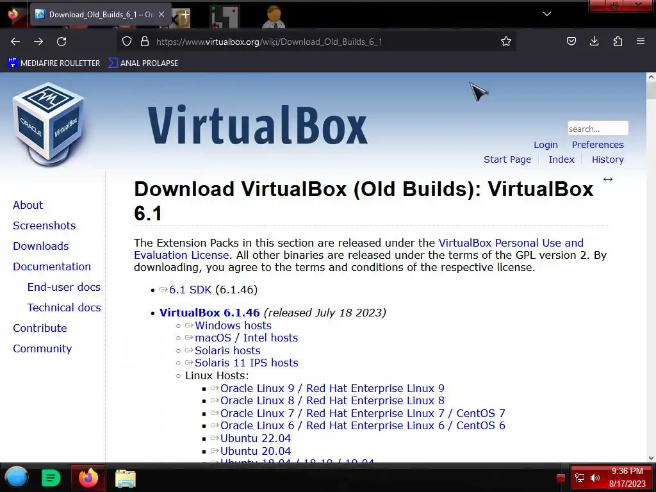The image size is (656, 492).
Task: Bookmark this page with the star icon
Action: pos(506,42)
